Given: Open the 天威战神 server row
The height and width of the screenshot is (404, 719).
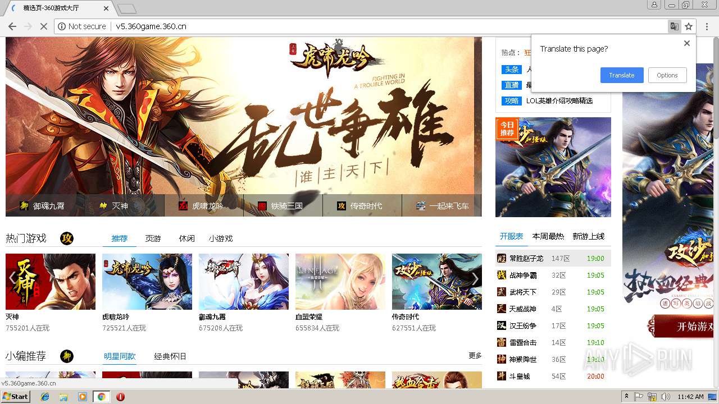Looking at the screenshot, I should click(553, 309).
